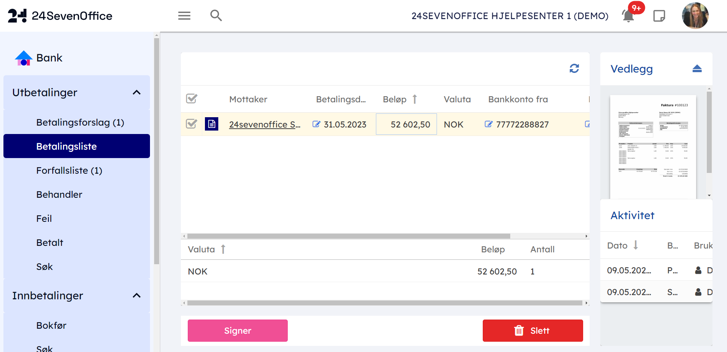
Task: Open the notifications bell
Action: click(x=628, y=16)
